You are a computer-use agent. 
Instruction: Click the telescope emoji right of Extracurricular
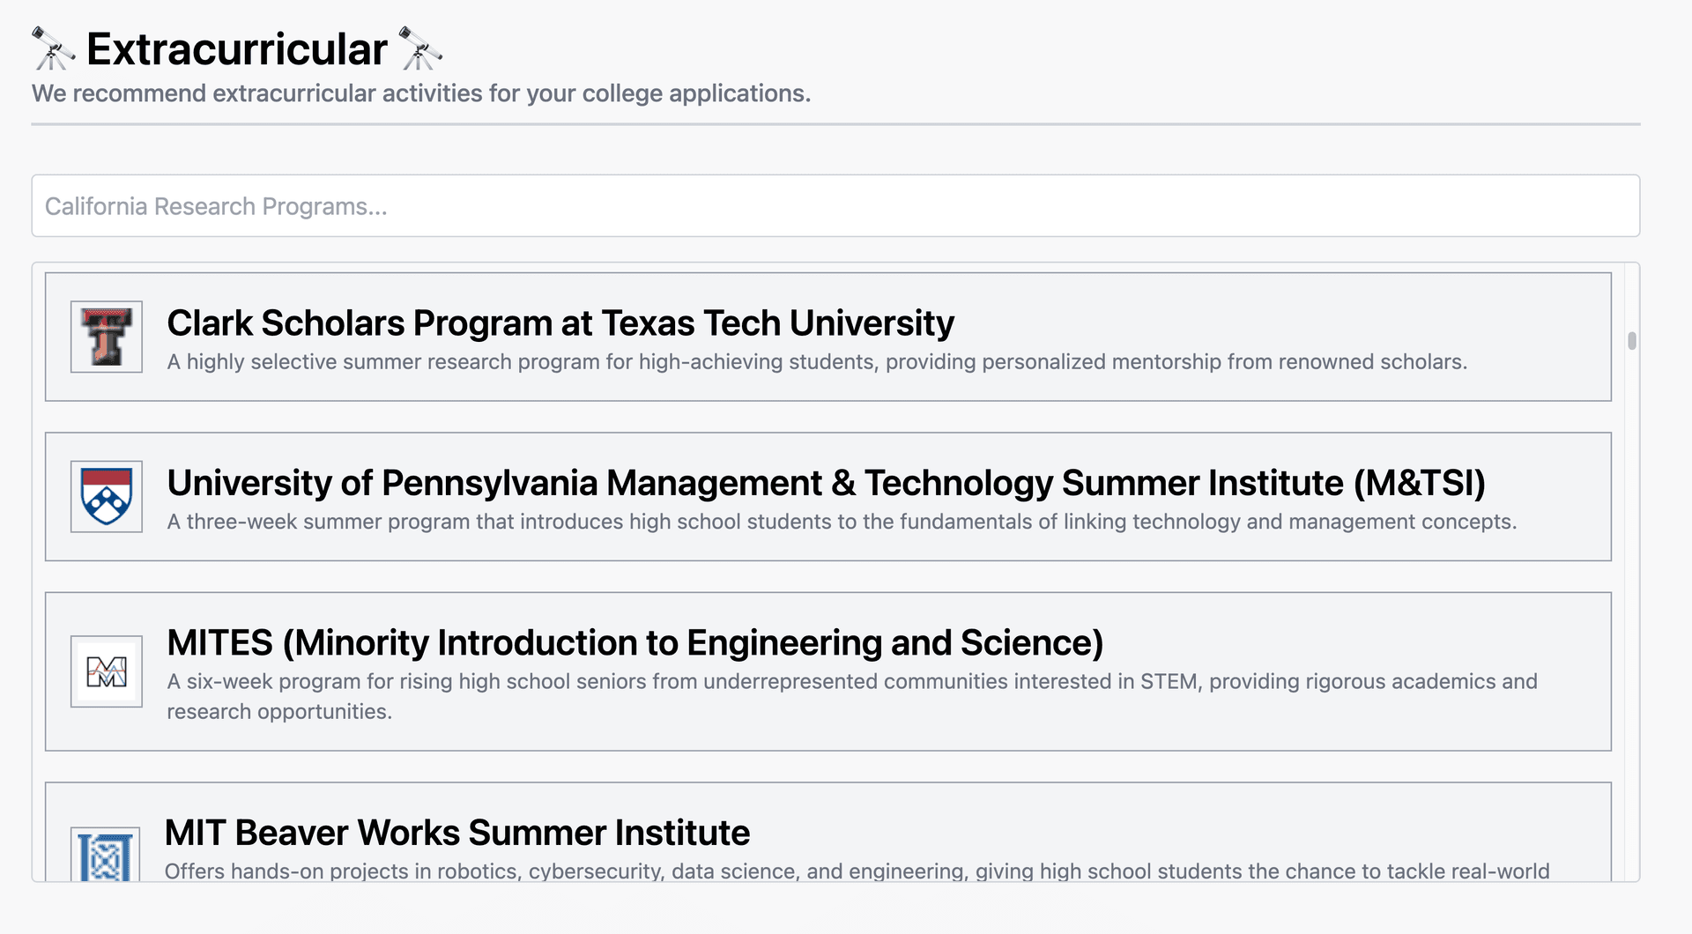(x=420, y=48)
